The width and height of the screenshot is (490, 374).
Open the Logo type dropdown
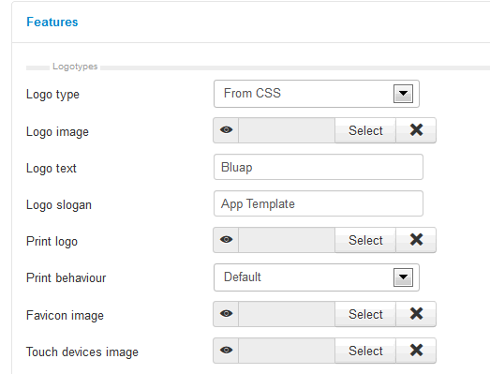click(x=317, y=94)
